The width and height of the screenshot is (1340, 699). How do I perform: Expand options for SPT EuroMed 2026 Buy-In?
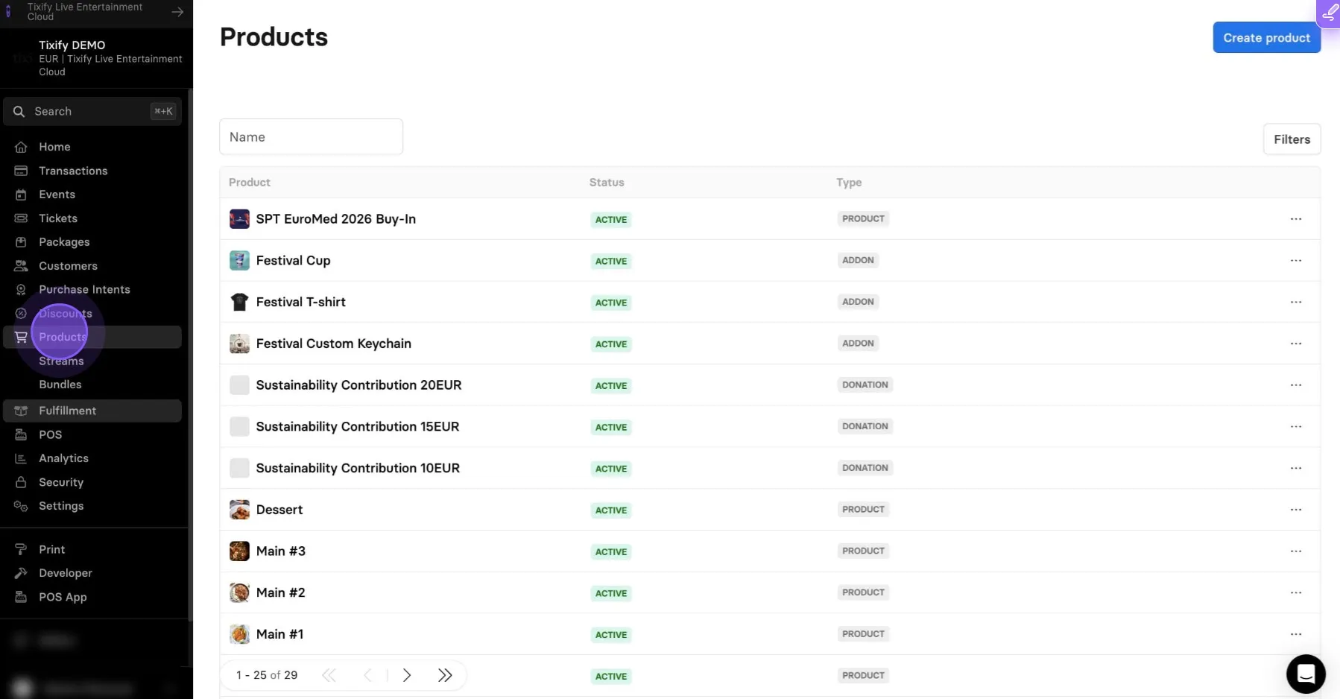1296,219
